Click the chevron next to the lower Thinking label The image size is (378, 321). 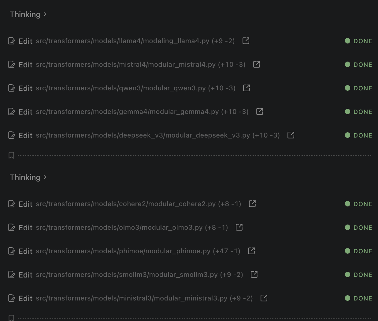click(x=45, y=177)
